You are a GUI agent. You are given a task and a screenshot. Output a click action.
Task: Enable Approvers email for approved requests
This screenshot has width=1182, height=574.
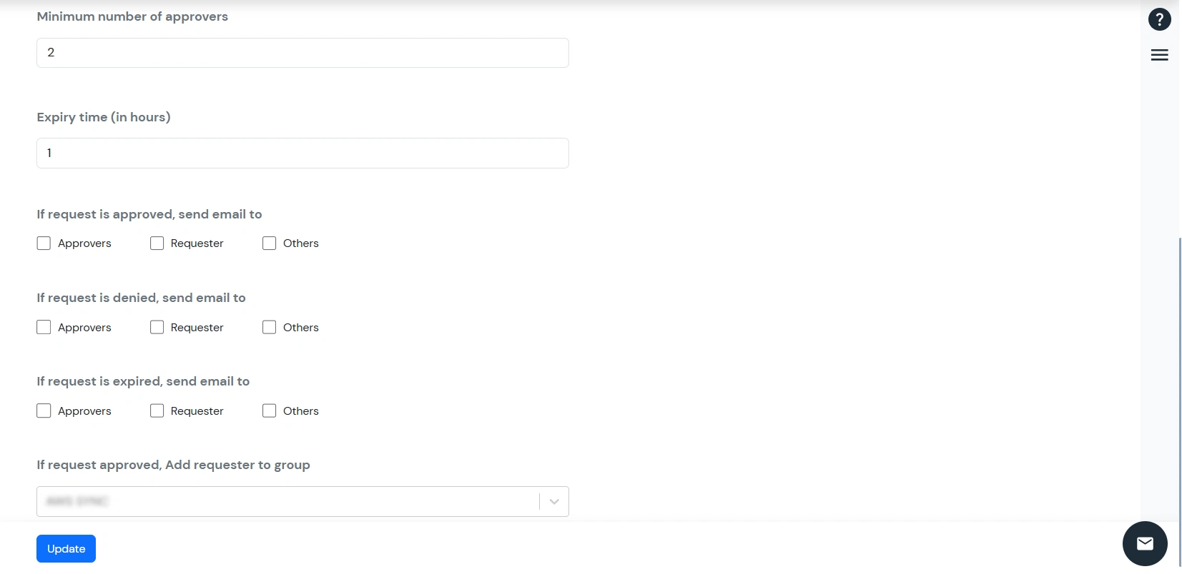click(x=44, y=243)
